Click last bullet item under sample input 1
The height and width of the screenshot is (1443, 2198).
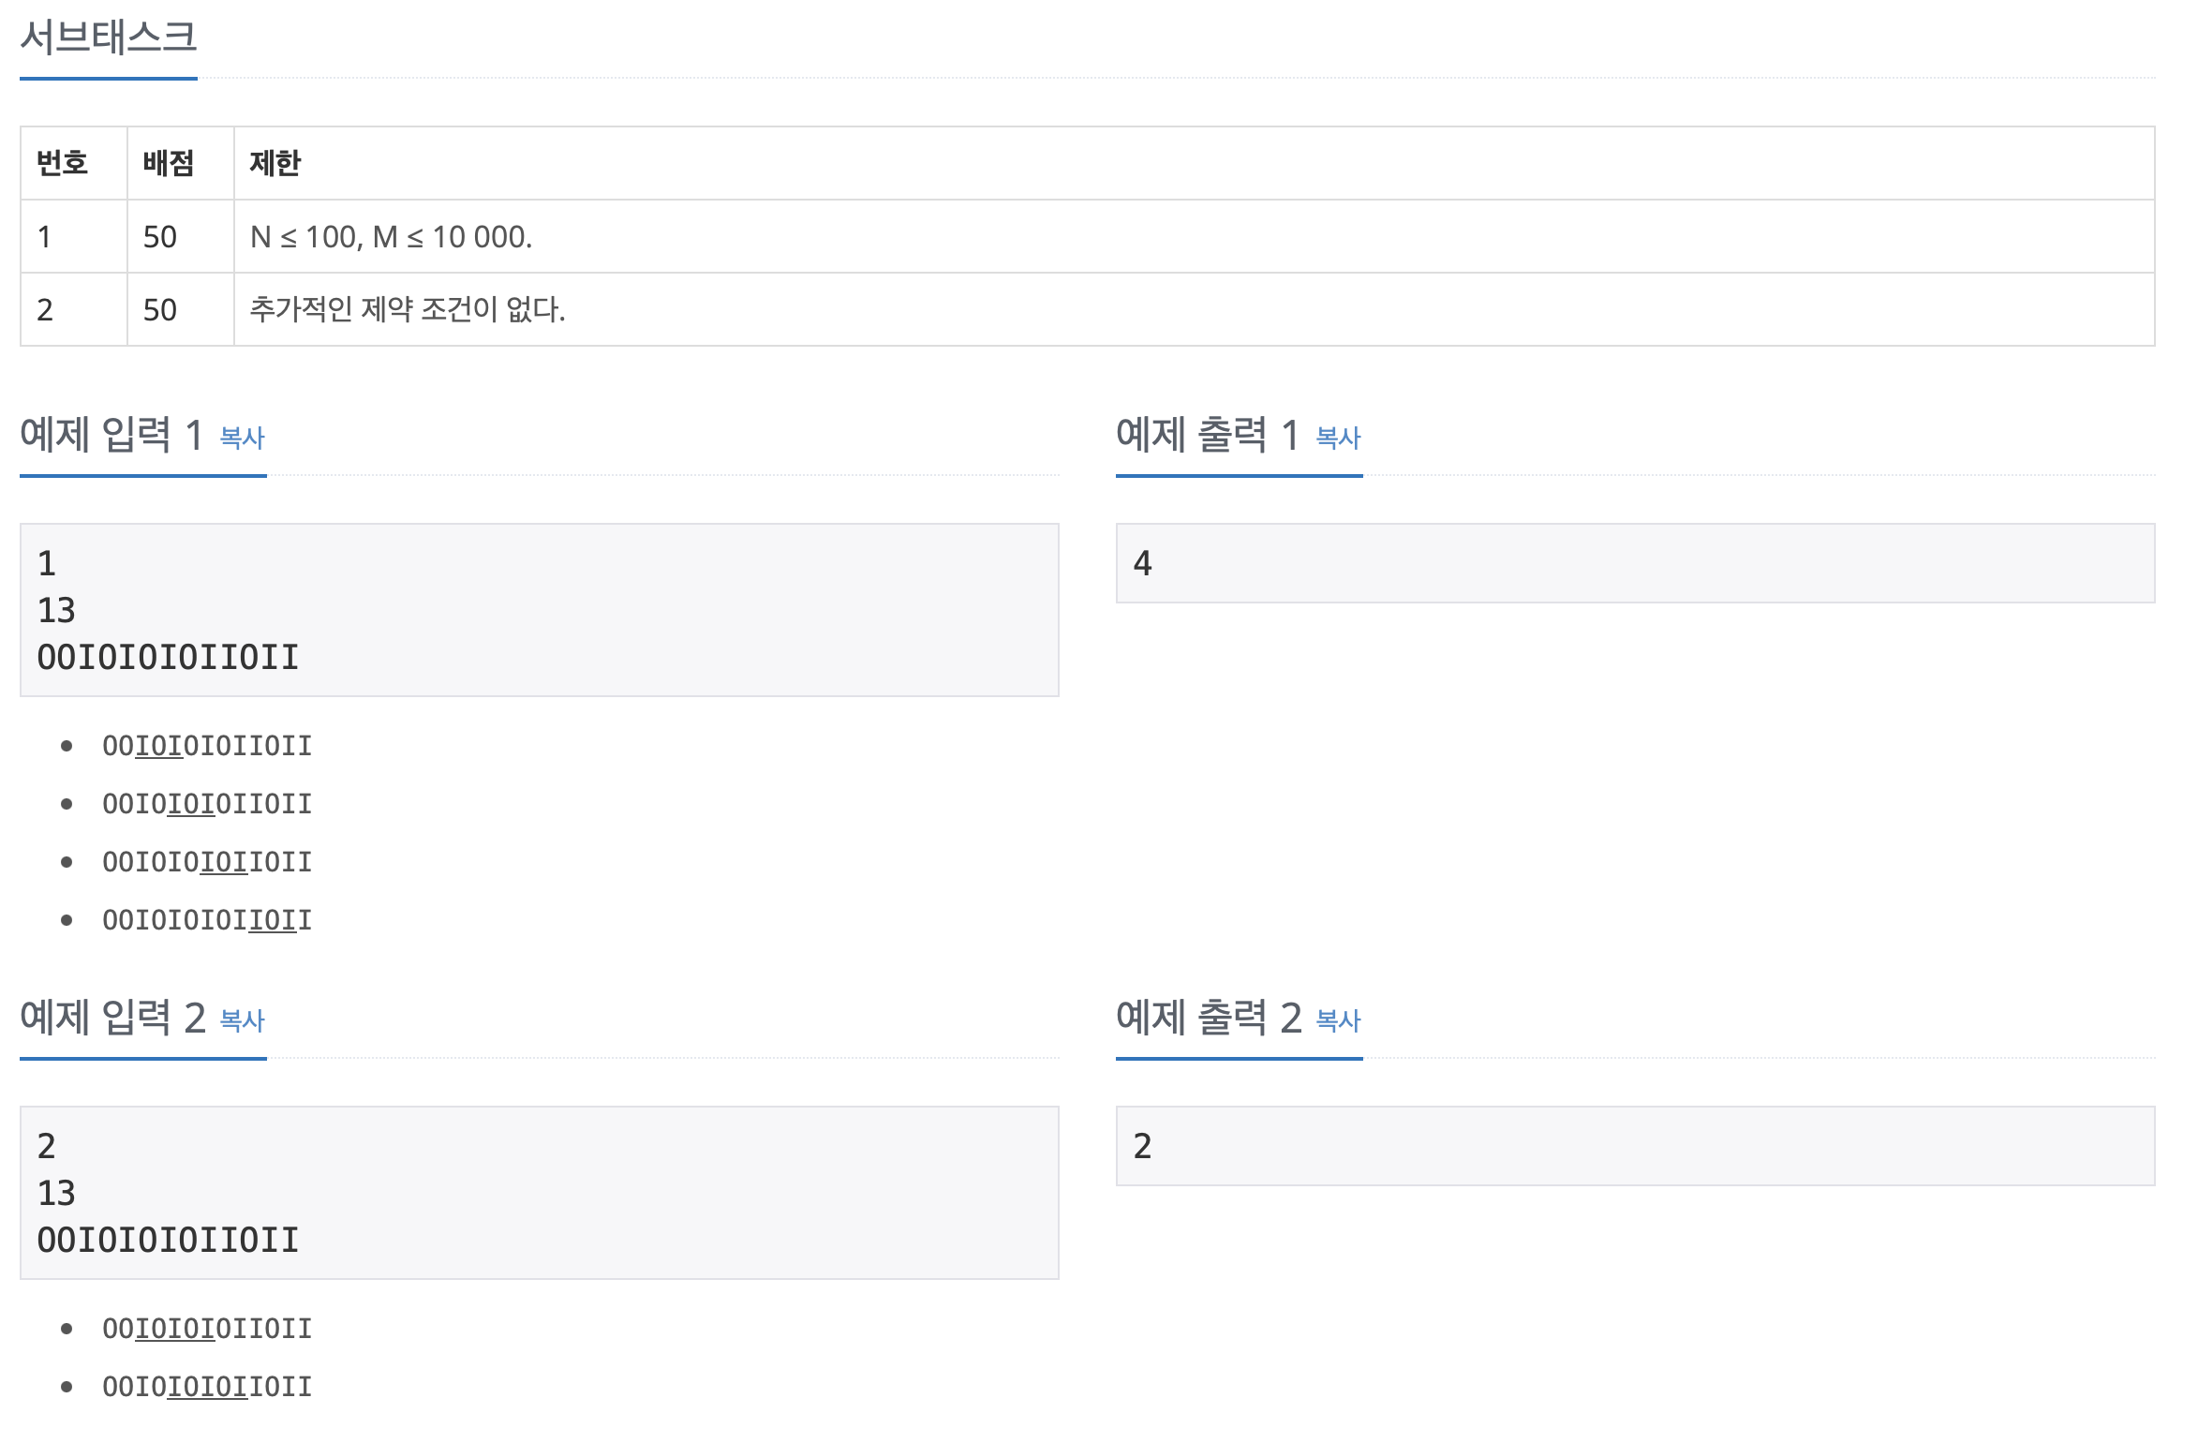(207, 919)
